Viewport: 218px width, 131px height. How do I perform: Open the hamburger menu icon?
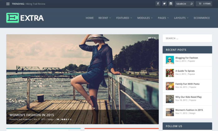click(8, 4)
